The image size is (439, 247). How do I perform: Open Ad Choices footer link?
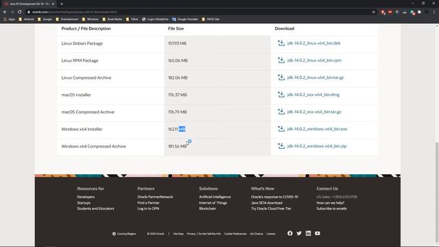click(257, 233)
